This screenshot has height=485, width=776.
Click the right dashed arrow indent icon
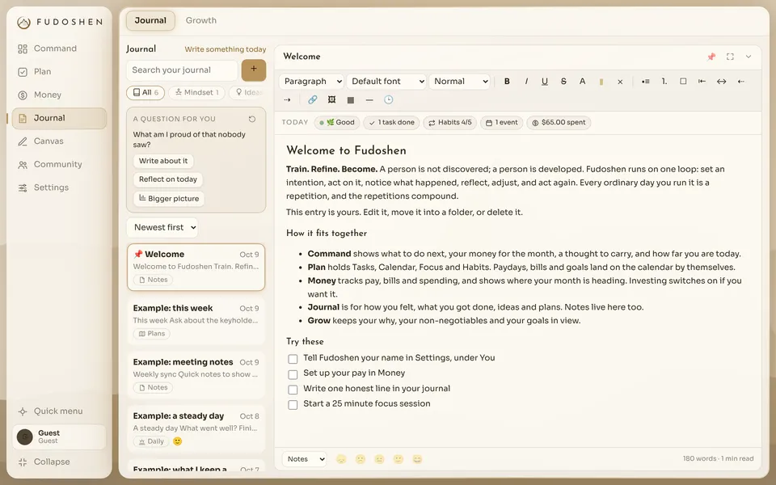(287, 100)
